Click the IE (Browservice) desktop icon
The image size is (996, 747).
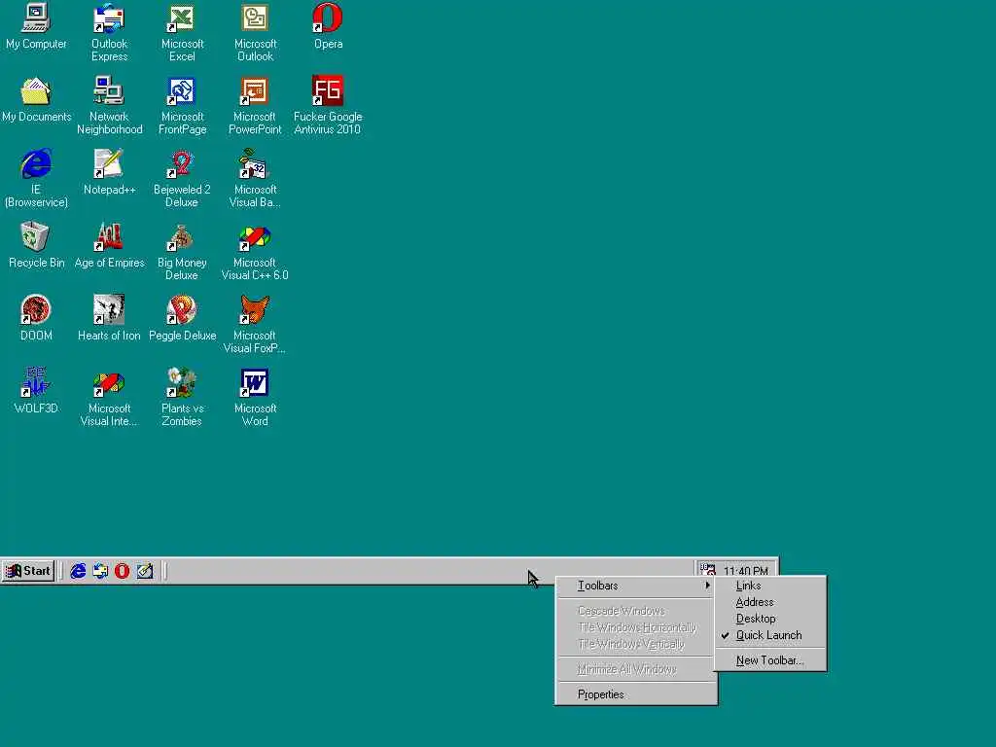click(x=36, y=179)
